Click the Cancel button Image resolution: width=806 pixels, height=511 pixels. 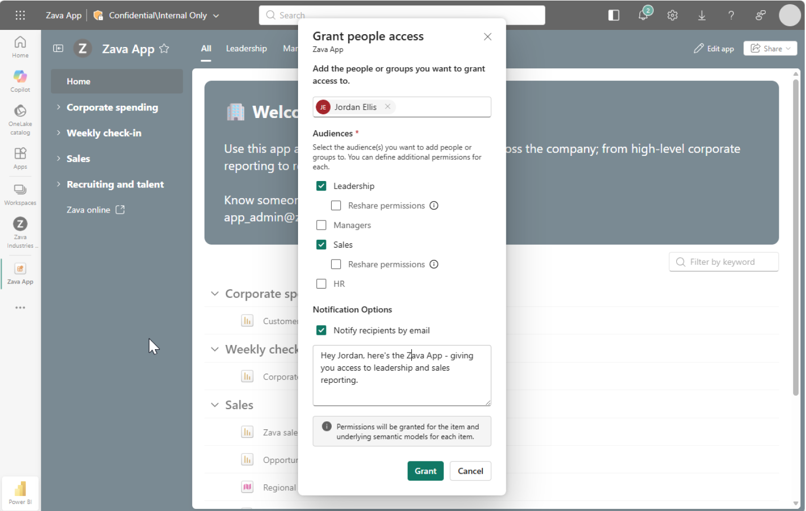[471, 471]
